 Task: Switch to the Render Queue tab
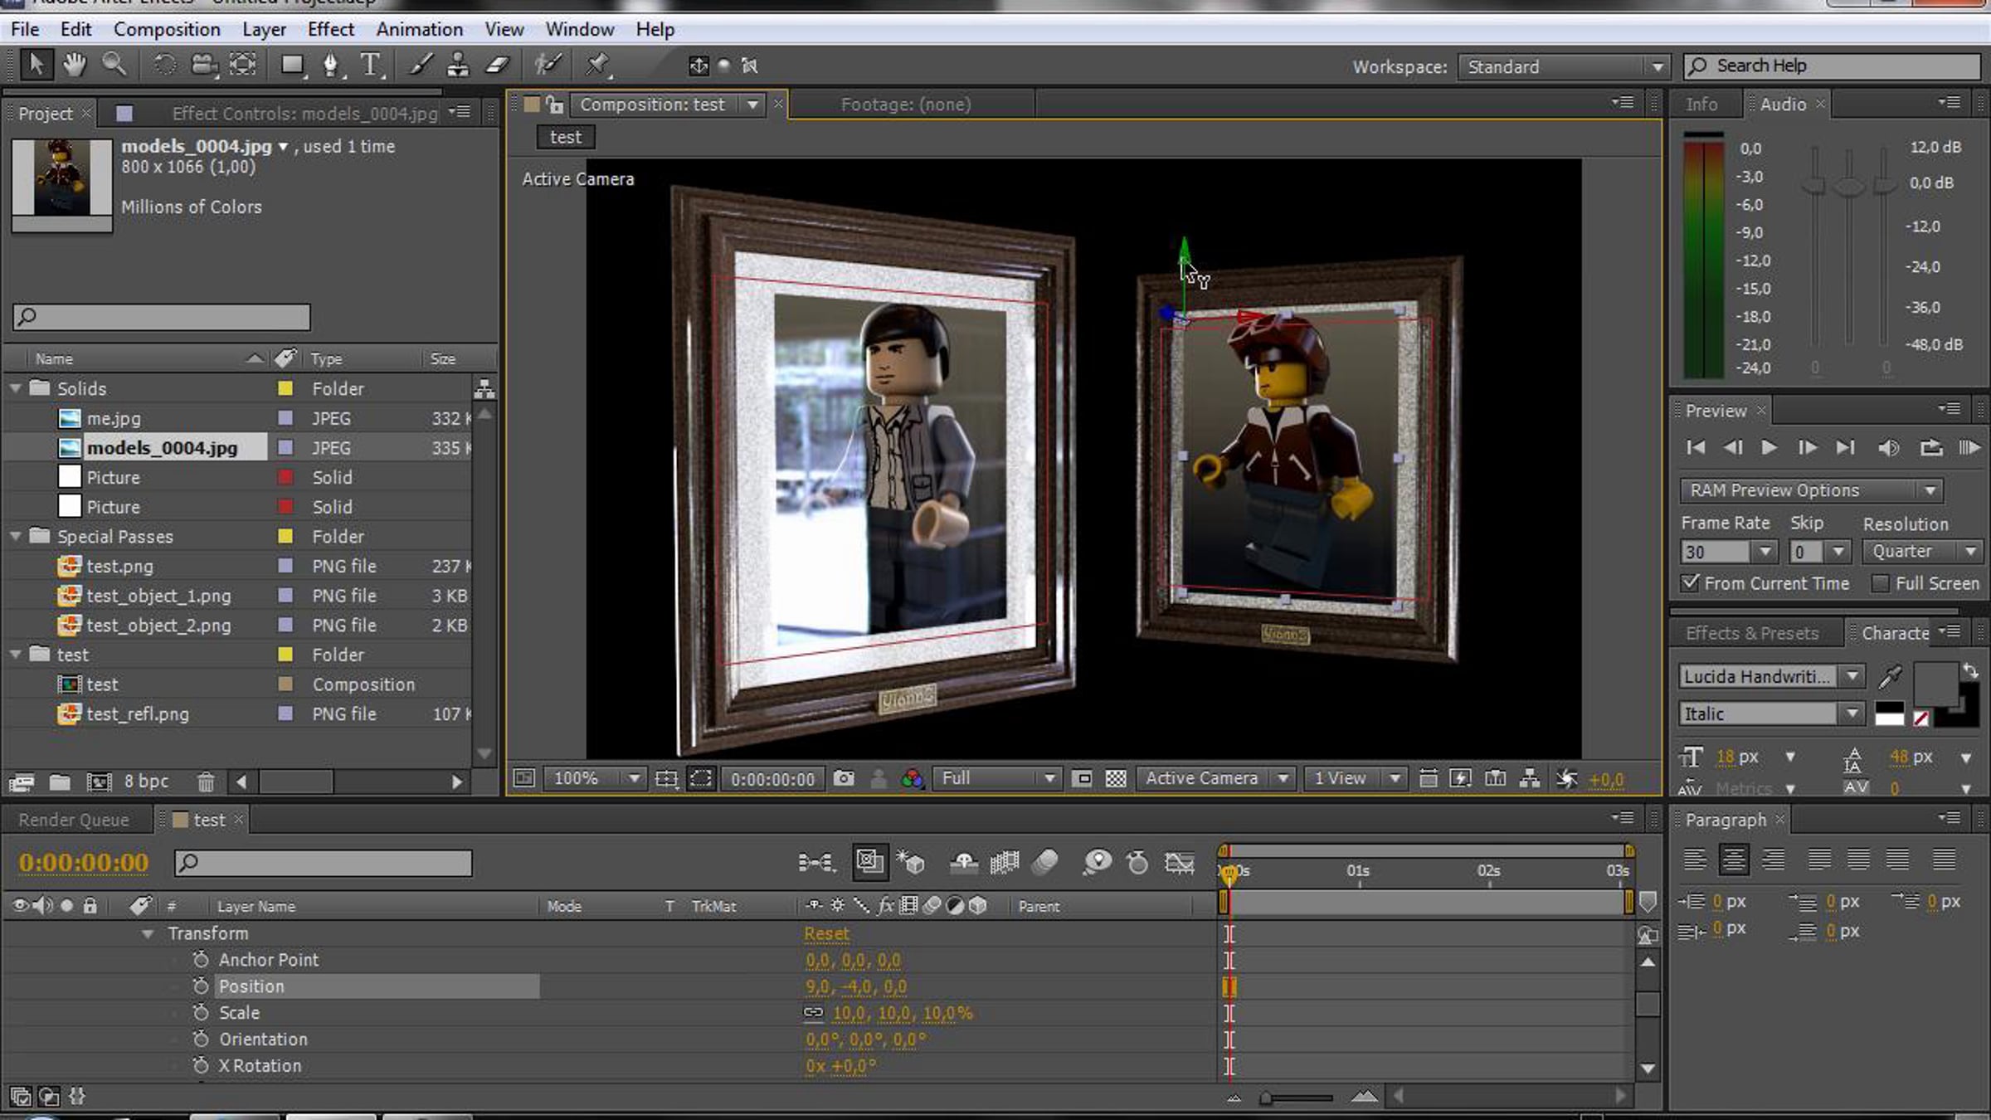click(x=74, y=820)
